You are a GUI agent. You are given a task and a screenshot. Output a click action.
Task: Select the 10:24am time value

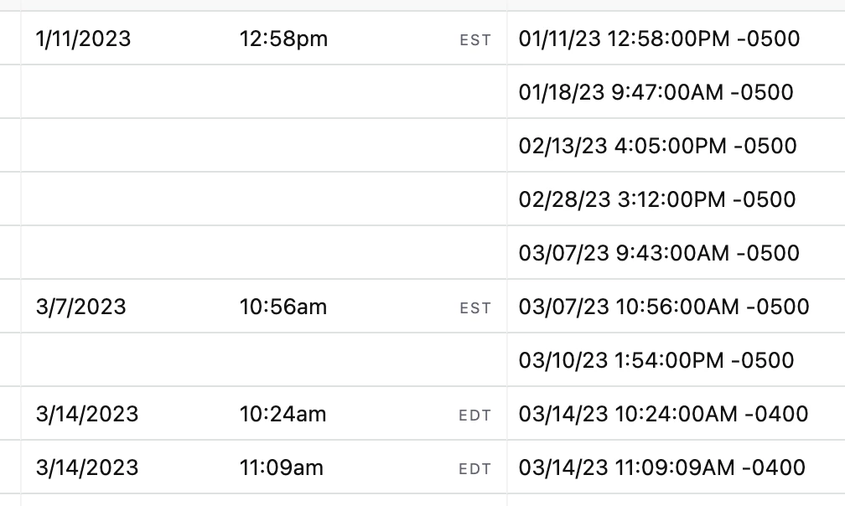(x=283, y=414)
